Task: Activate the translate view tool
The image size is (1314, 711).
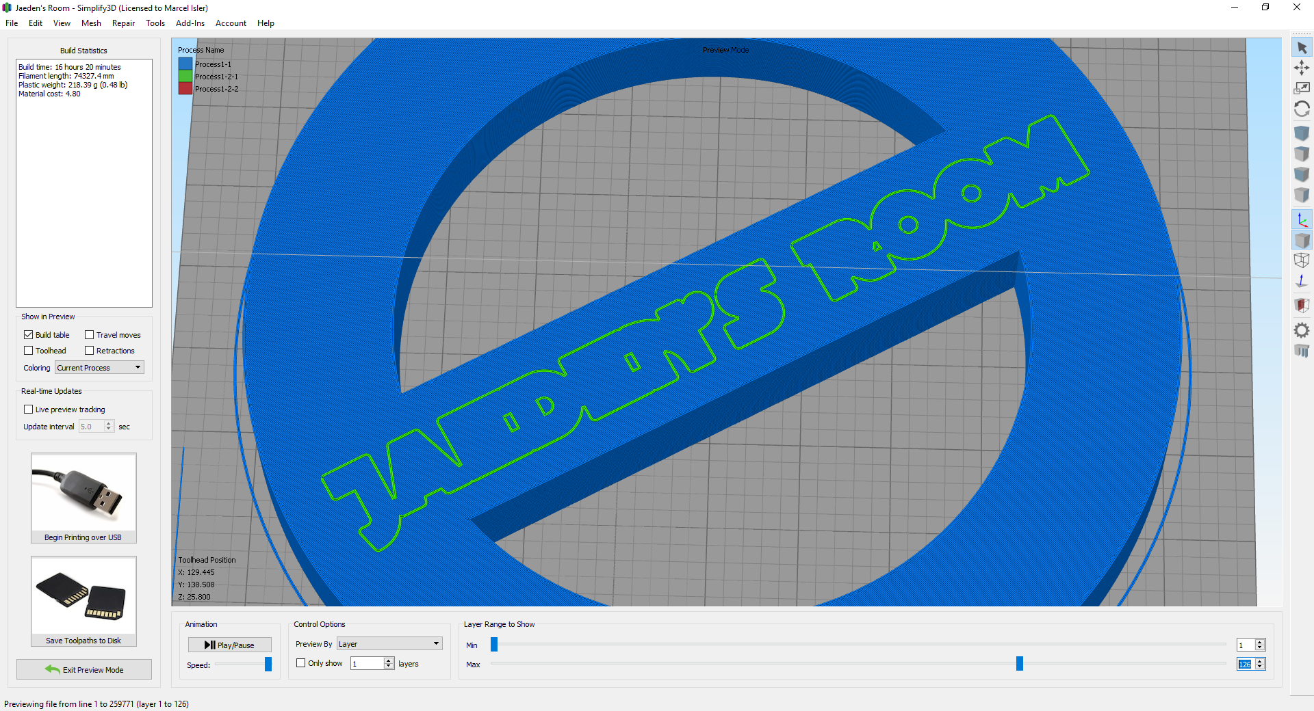Action: click(x=1302, y=68)
